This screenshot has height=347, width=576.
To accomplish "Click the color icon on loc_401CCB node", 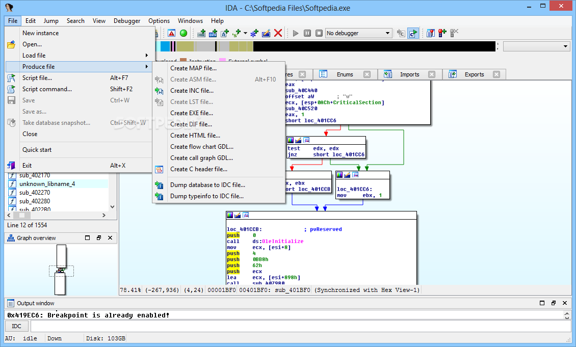I will [230, 215].
